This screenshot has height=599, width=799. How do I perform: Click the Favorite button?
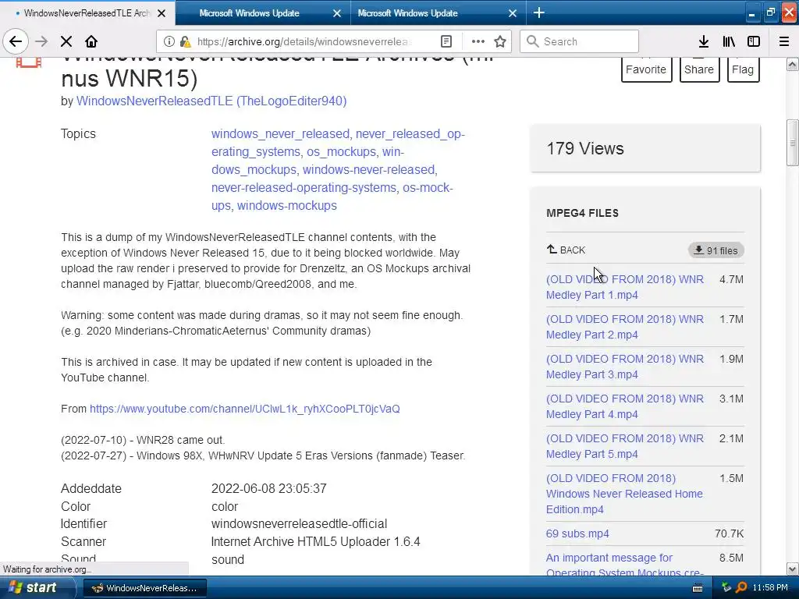click(x=646, y=69)
